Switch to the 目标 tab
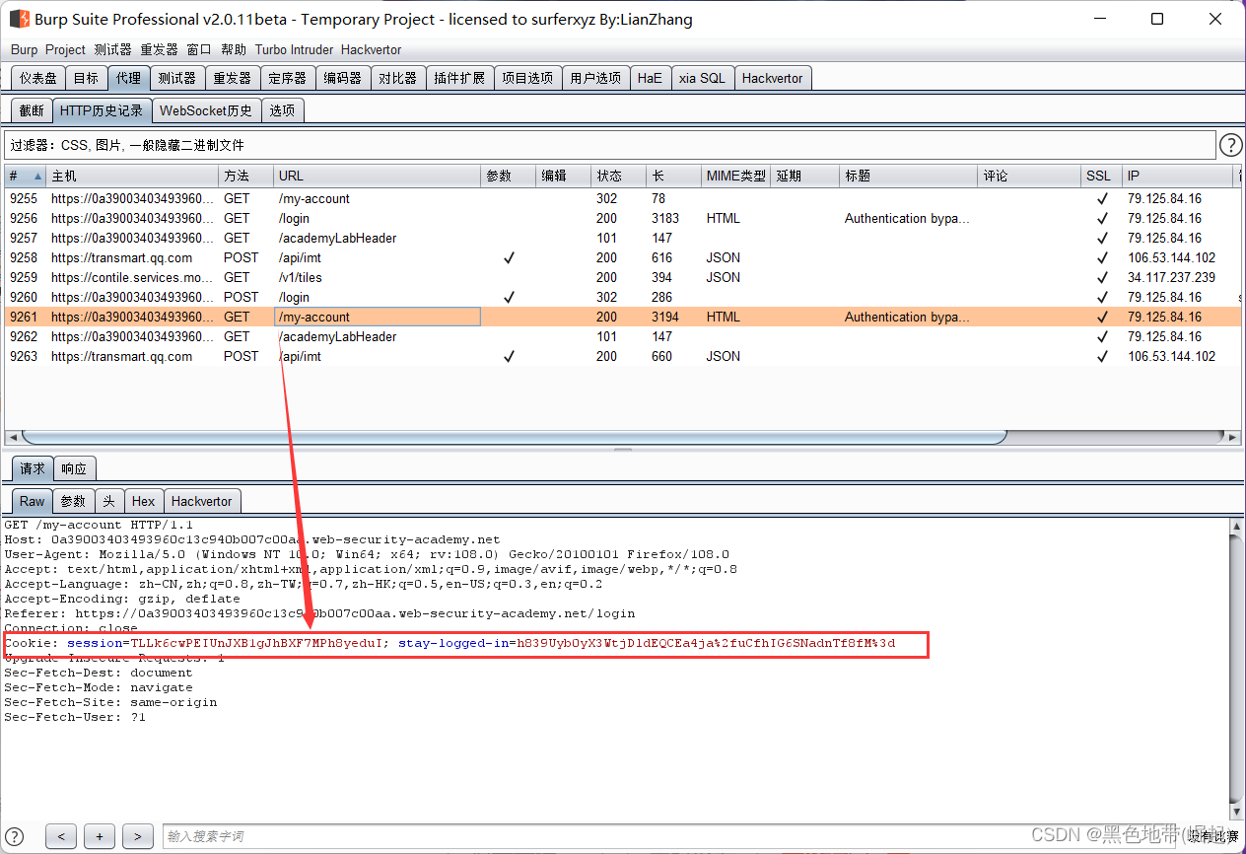The height and width of the screenshot is (854, 1246). (x=86, y=78)
